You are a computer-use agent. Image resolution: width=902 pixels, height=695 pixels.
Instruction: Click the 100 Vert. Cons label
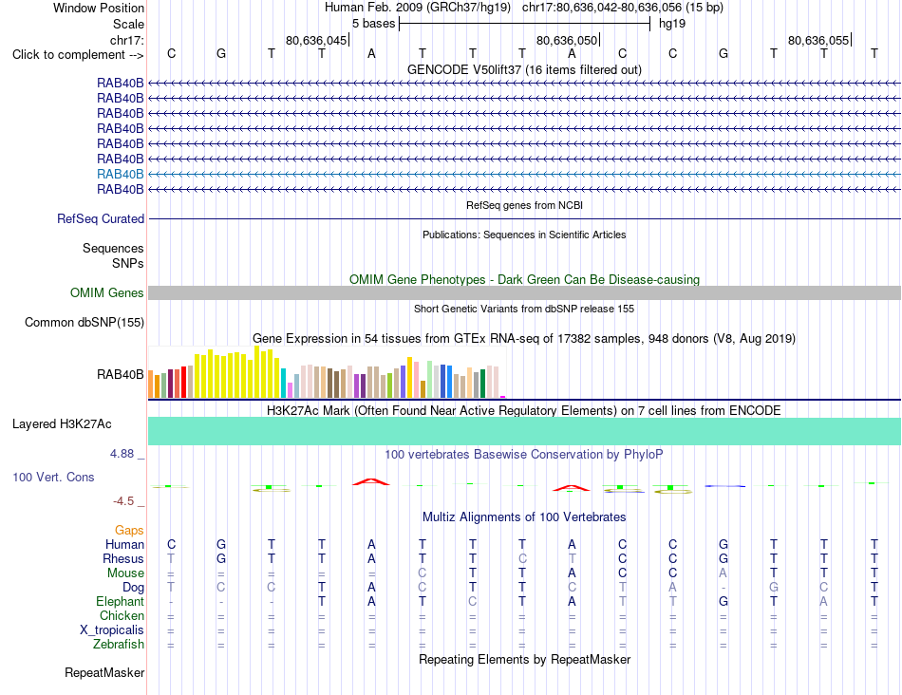click(x=53, y=477)
